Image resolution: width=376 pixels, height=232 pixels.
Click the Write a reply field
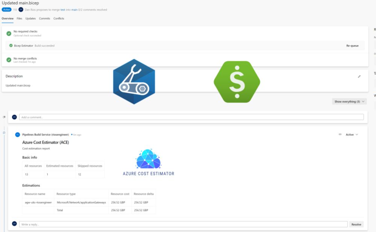click(183, 224)
